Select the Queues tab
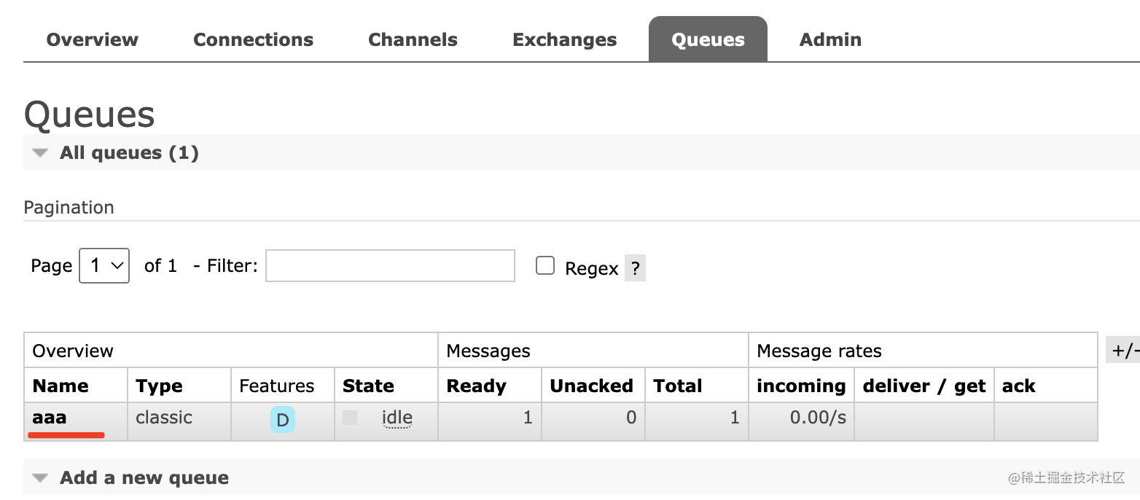The height and width of the screenshot is (500, 1140). [x=708, y=39]
